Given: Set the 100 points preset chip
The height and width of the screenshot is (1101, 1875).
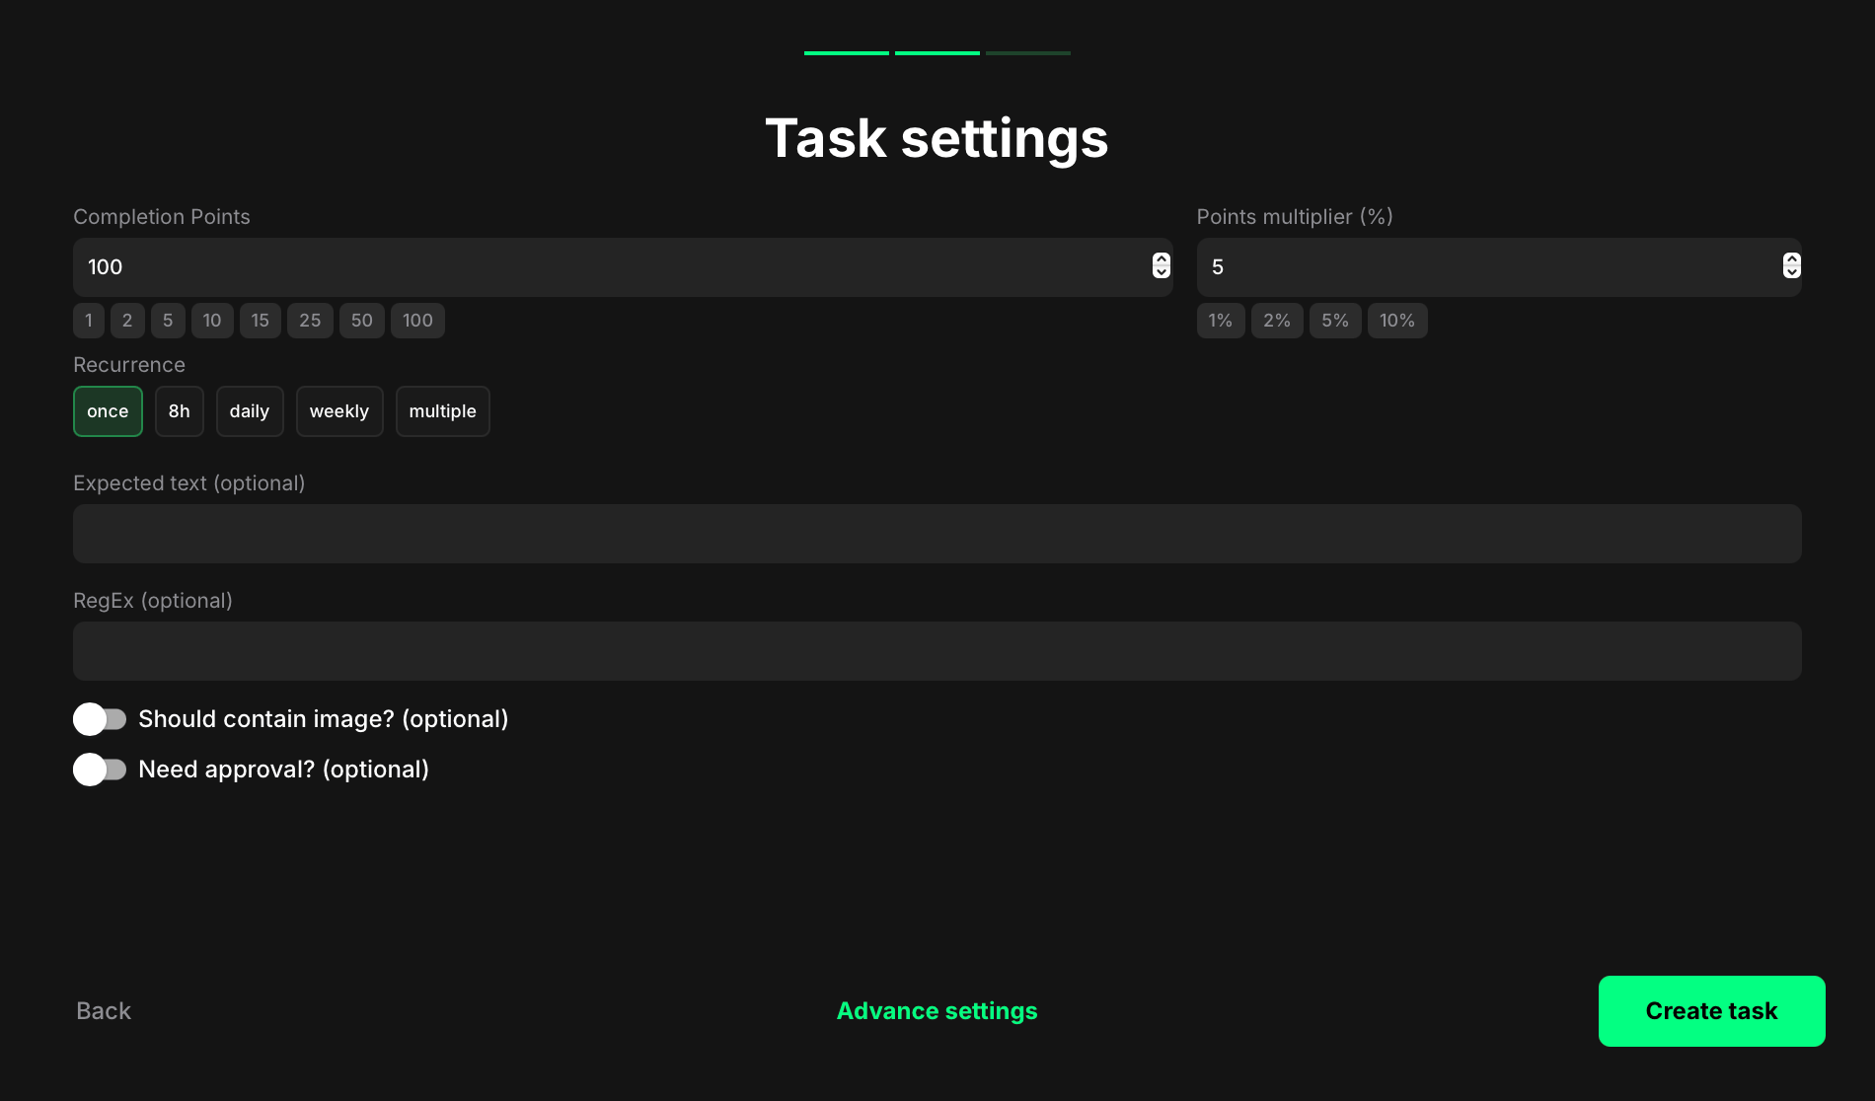Looking at the screenshot, I should tap(417, 321).
